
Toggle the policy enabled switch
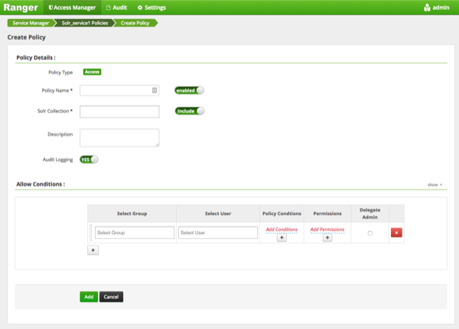(x=190, y=90)
